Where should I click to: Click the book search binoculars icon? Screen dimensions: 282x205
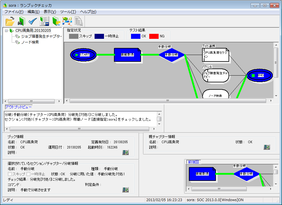pyautogui.click(x=21, y=21)
